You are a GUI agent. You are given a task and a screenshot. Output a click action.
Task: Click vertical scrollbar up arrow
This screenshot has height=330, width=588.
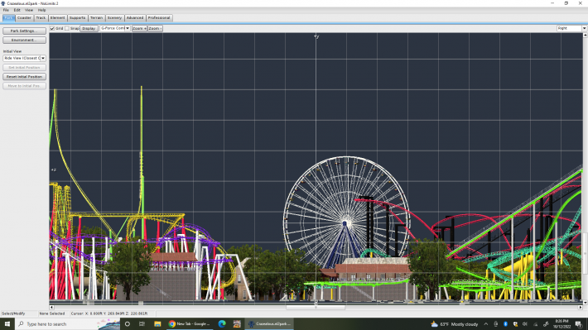[585, 35]
